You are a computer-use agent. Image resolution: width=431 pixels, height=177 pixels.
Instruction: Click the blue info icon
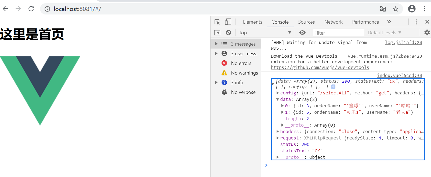coord(224,82)
